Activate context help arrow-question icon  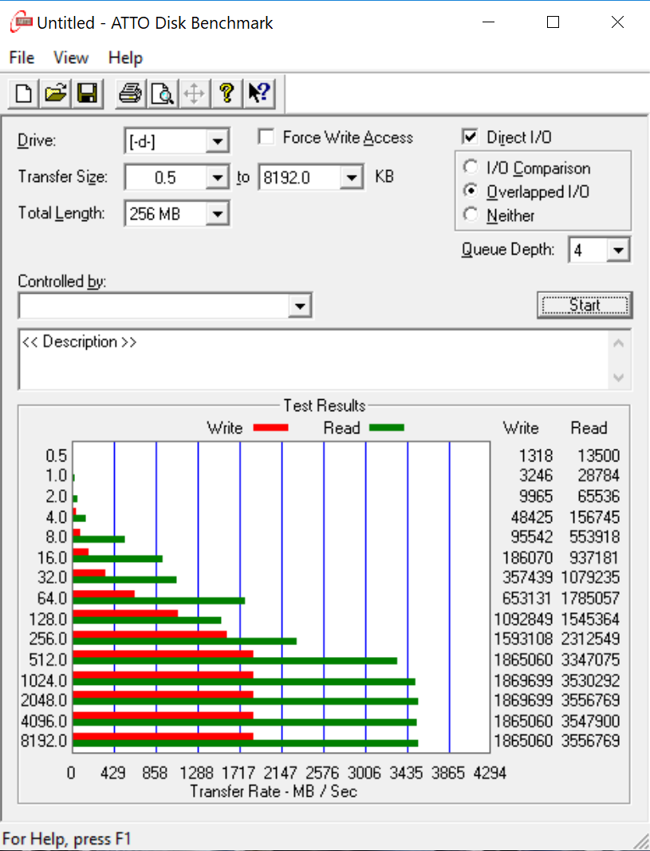pos(258,93)
